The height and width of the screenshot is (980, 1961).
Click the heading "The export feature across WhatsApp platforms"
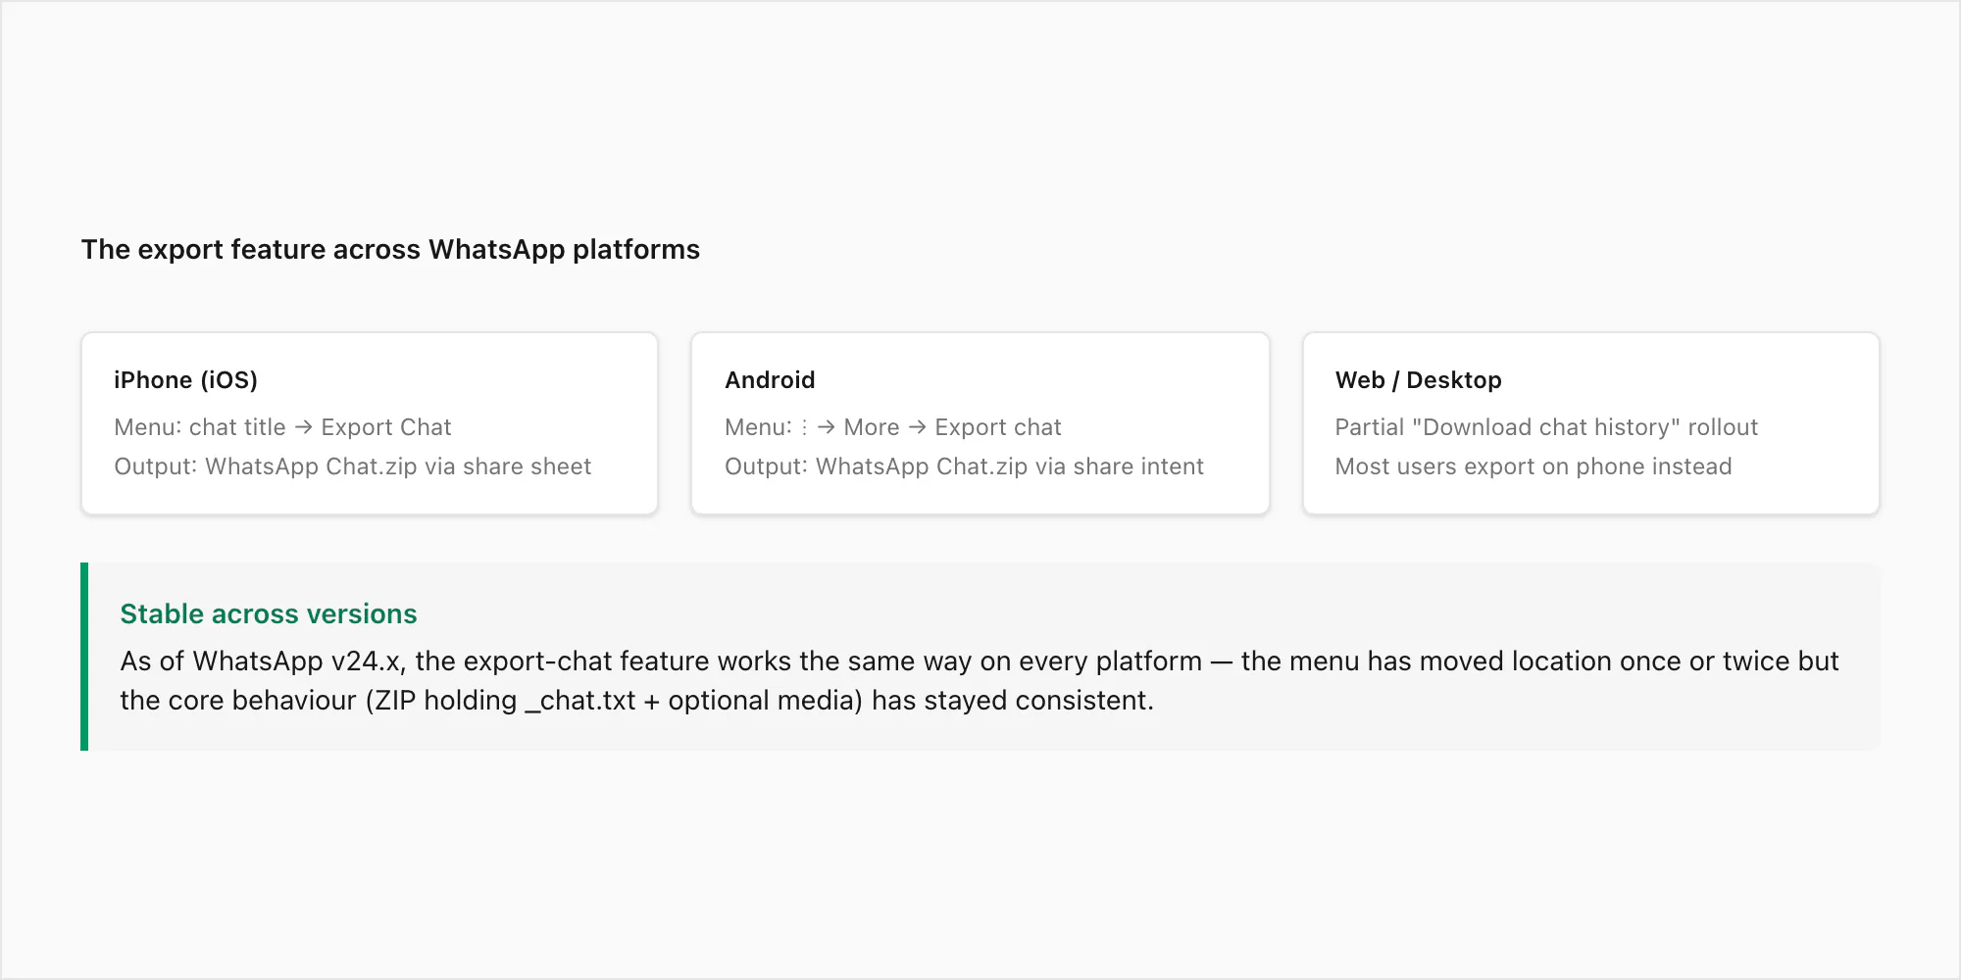point(390,250)
